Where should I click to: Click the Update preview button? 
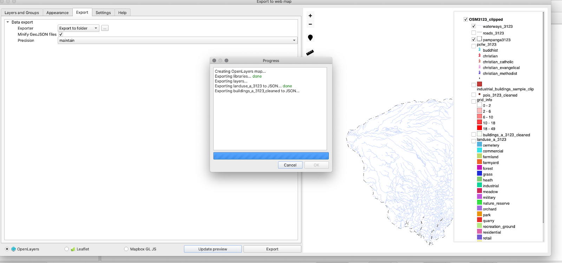213,249
